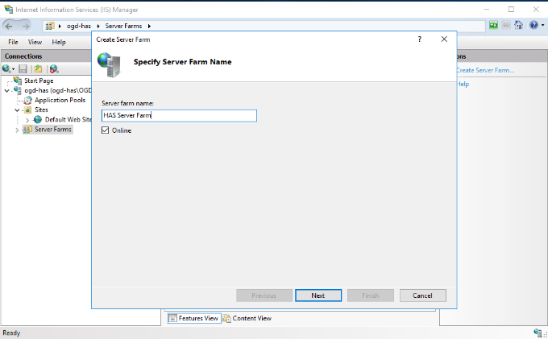Maximize the IIS Manager window
Image resolution: width=548 pixels, height=339 pixels.
pos(511,9)
